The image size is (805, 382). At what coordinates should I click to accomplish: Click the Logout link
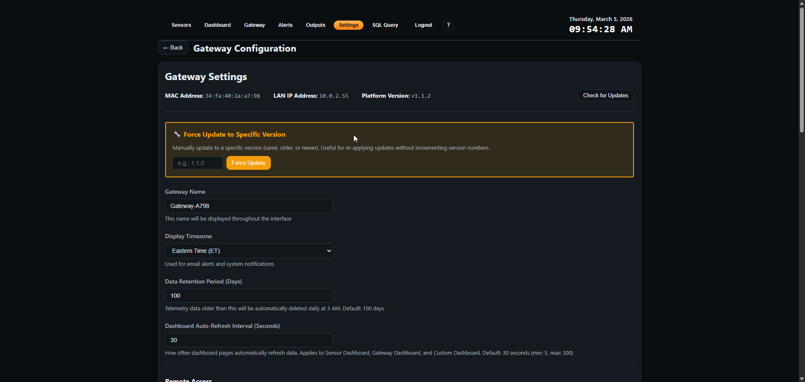pos(423,25)
